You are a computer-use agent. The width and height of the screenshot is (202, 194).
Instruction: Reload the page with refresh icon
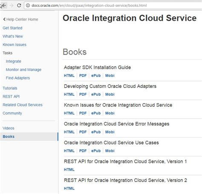pyautogui.click(x=19, y=6)
